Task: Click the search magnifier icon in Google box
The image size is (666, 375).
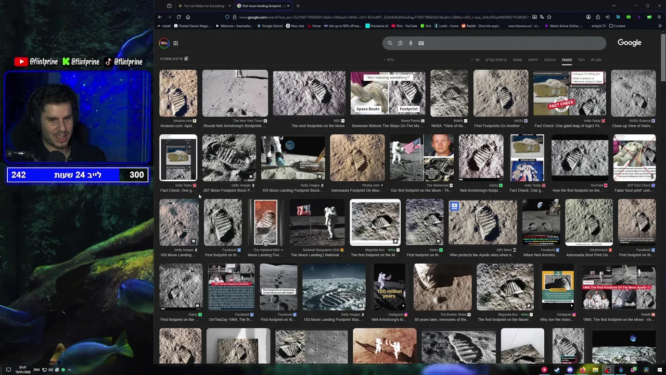Action: tap(390, 43)
